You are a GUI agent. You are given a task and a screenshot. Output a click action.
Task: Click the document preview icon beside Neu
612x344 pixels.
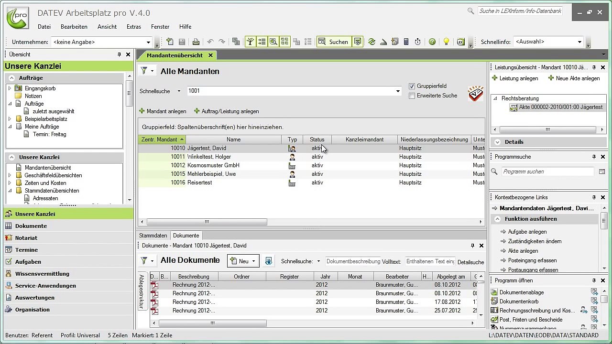(x=268, y=261)
